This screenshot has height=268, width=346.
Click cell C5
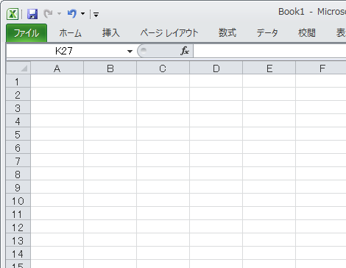163,134
